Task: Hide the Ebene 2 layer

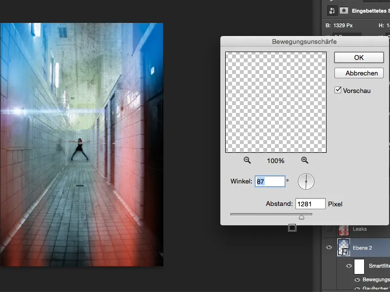Action: coord(330,247)
